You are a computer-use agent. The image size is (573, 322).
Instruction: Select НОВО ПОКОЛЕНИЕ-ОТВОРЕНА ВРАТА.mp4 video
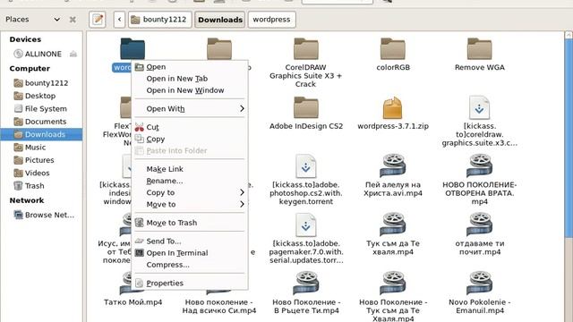(480, 180)
